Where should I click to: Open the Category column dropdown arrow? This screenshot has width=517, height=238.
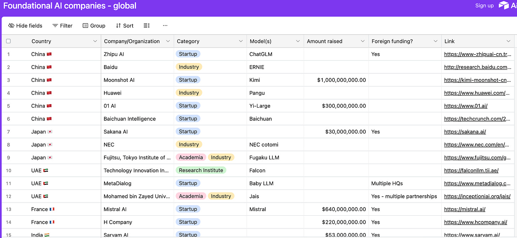pyautogui.click(x=241, y=41)
